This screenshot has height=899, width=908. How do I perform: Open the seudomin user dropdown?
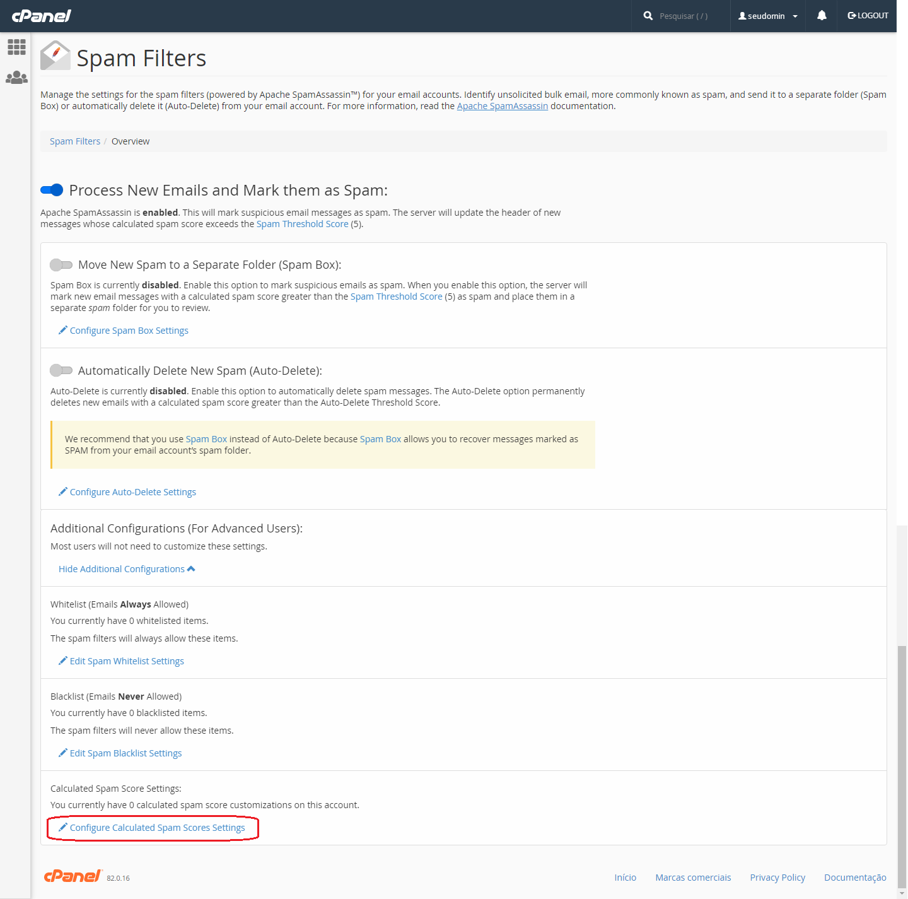(767, 16)
